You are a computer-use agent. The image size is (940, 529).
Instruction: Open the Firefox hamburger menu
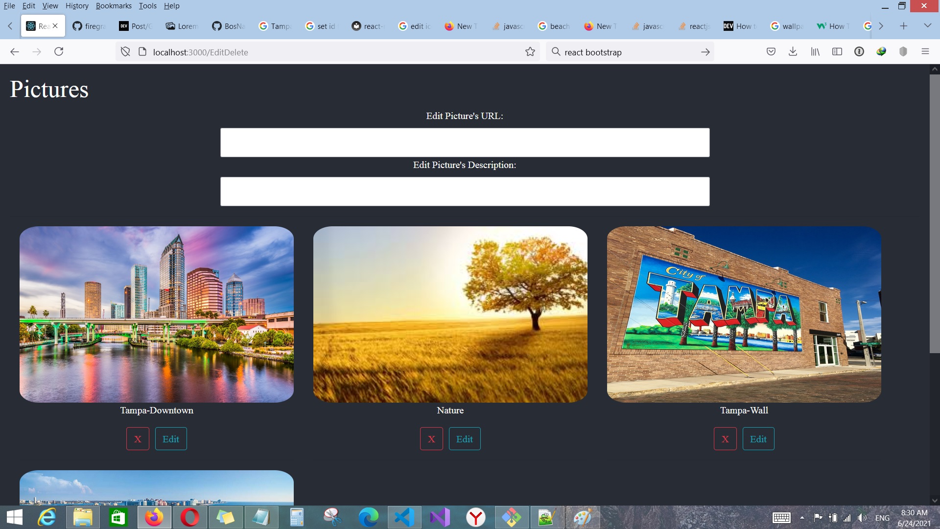click(x=925, y=52)
